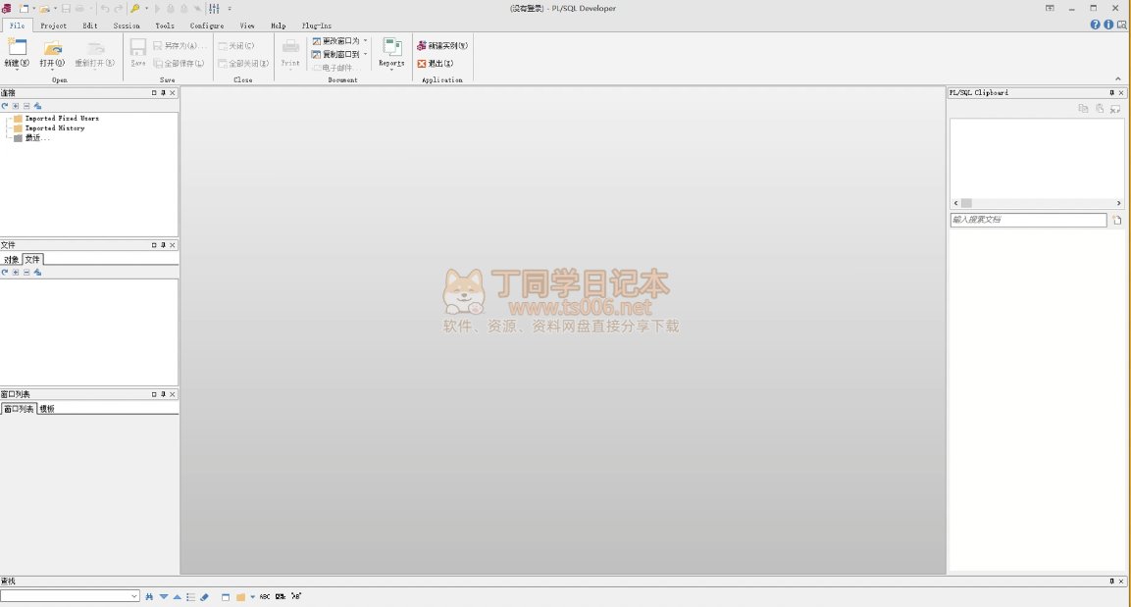Click the 新建实例 button
Screen dimensions: 1131x607
click(x=442, y=45)
